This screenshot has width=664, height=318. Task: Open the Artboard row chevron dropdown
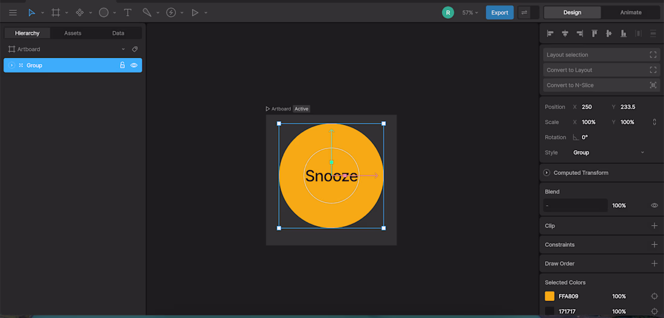pyautogui.click(x=123, y=49)
